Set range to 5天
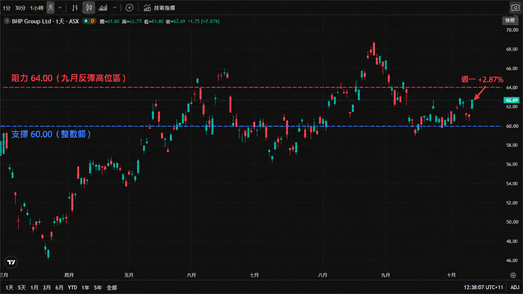523x294 pixels. point(22,287)
